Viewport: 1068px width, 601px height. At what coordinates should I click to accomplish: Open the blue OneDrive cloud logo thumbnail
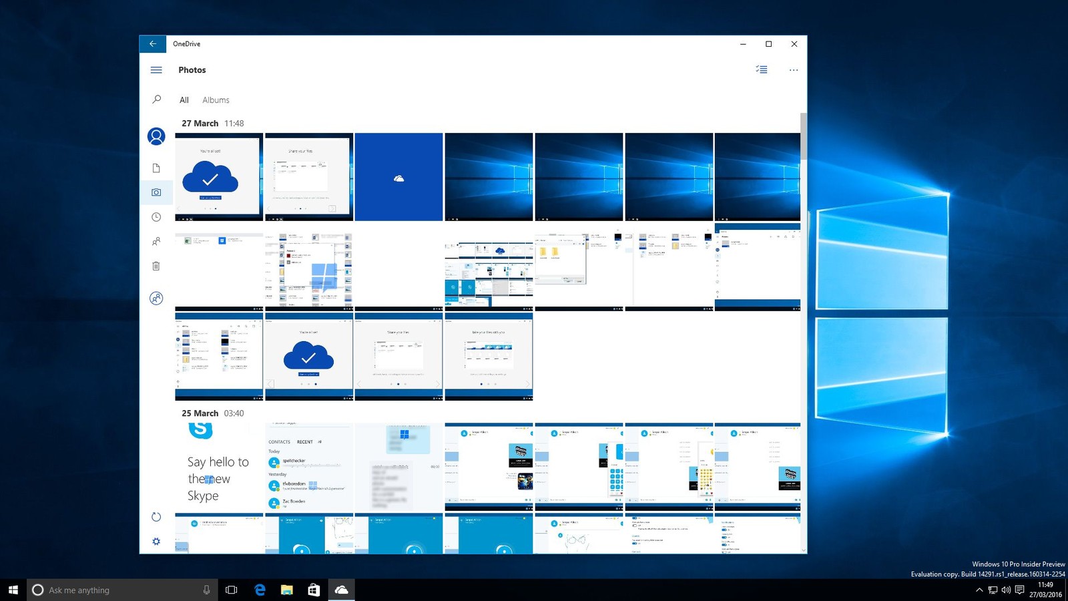tap(398, 177)
